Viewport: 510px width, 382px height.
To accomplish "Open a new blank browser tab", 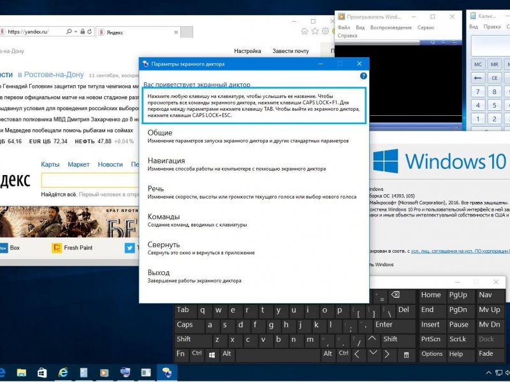I will [187, 32].
